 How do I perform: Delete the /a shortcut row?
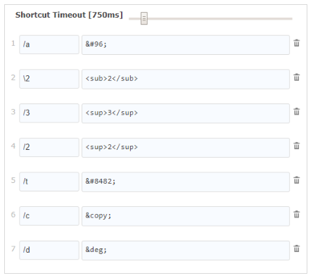click(297, 43)
